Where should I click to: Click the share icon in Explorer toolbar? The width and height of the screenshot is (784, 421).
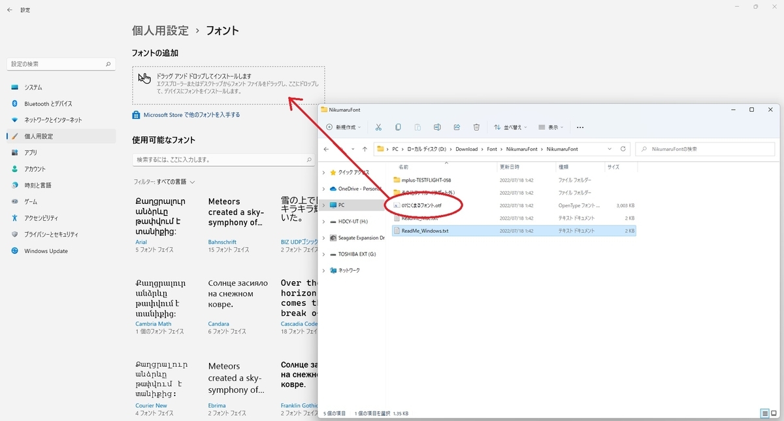(457, 127)
